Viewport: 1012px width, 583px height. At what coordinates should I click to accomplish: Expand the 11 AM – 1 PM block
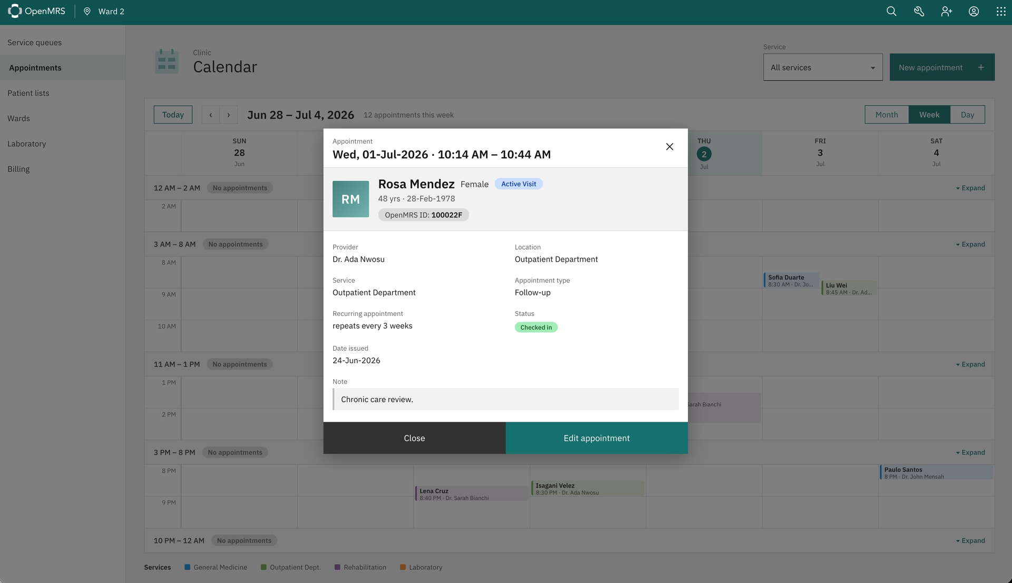click(970, 364)
